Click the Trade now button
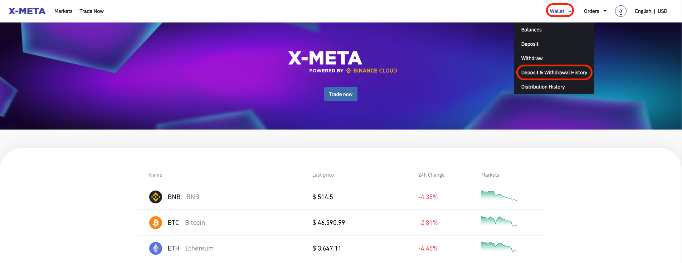This screenshot has width=682, height=263. tap(340, 94)
